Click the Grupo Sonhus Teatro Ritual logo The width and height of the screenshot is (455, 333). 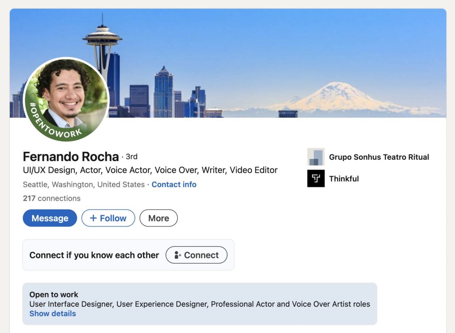click(x=316, y=157)
